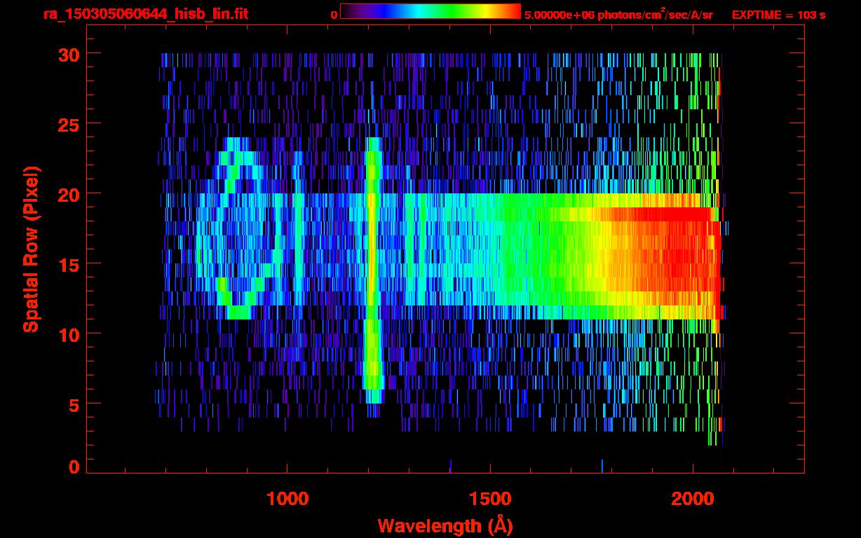Click the x-axis tick label 2000

[x=692, y=498]
